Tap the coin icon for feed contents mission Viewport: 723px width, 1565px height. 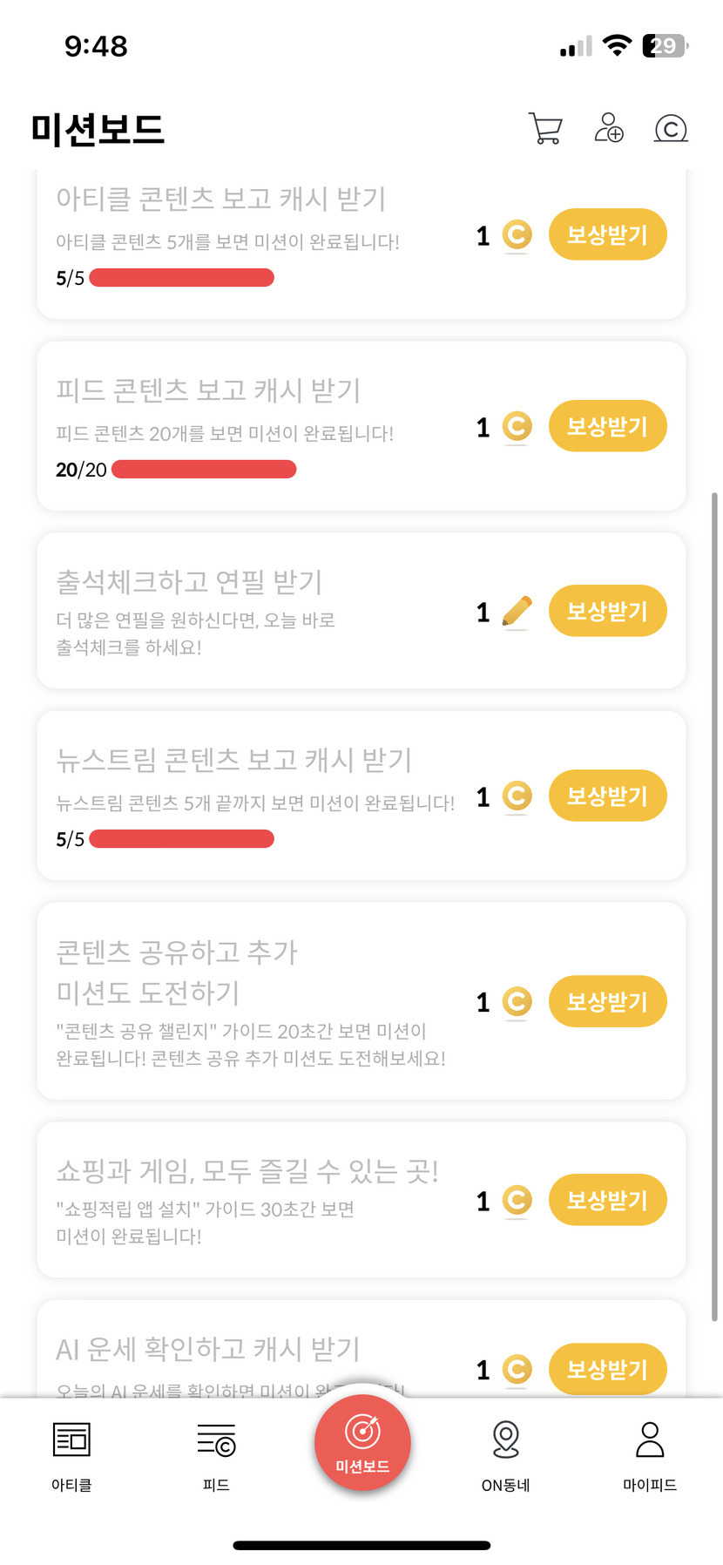[517, 427]
